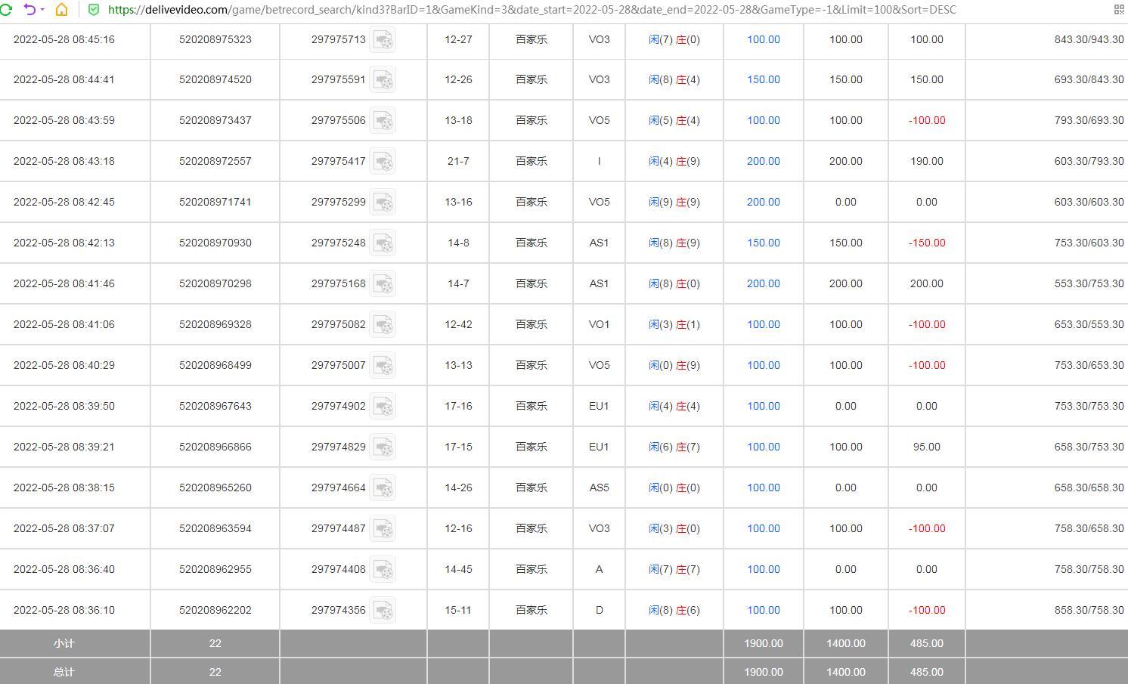Viewport: 1128px width, 684px height.
Task: Open video replay icon for round 297974829
Action: click(383, 447)
